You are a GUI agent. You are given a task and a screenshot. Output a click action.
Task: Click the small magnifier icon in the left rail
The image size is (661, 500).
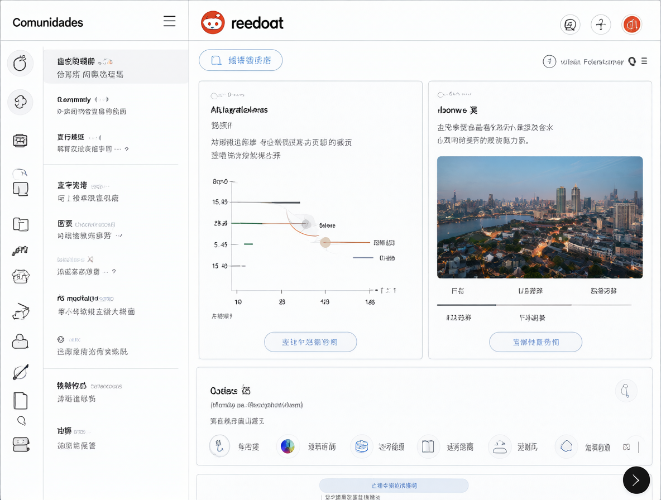[21, 420]
